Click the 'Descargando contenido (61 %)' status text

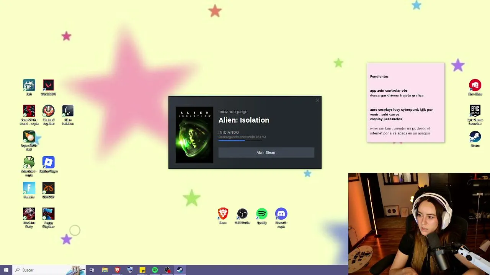click(242, 137)
